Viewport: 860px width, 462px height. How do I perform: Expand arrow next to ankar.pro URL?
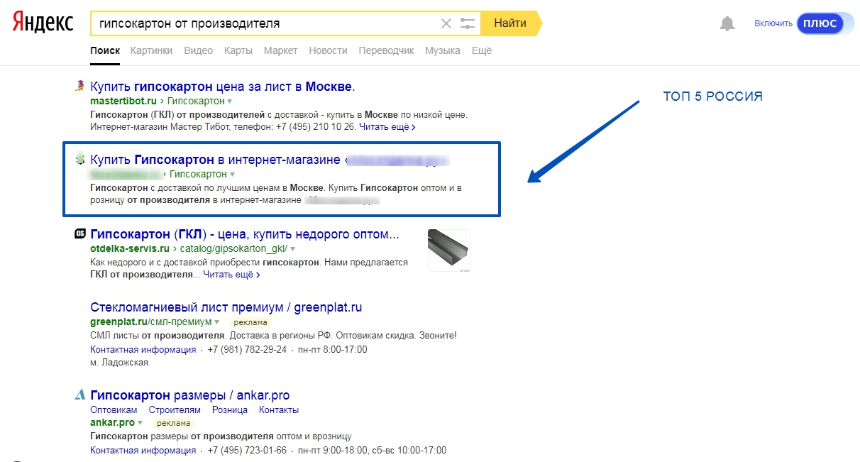[x=140, y=424]
